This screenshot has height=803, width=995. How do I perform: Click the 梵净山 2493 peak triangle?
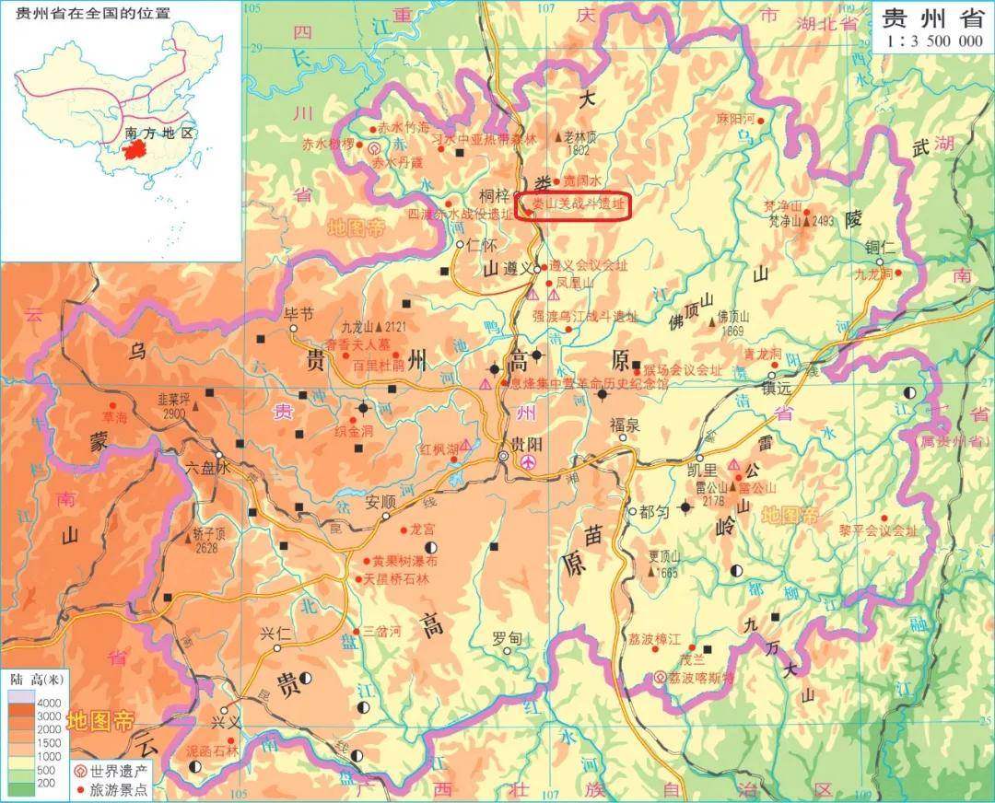(806, 221)
